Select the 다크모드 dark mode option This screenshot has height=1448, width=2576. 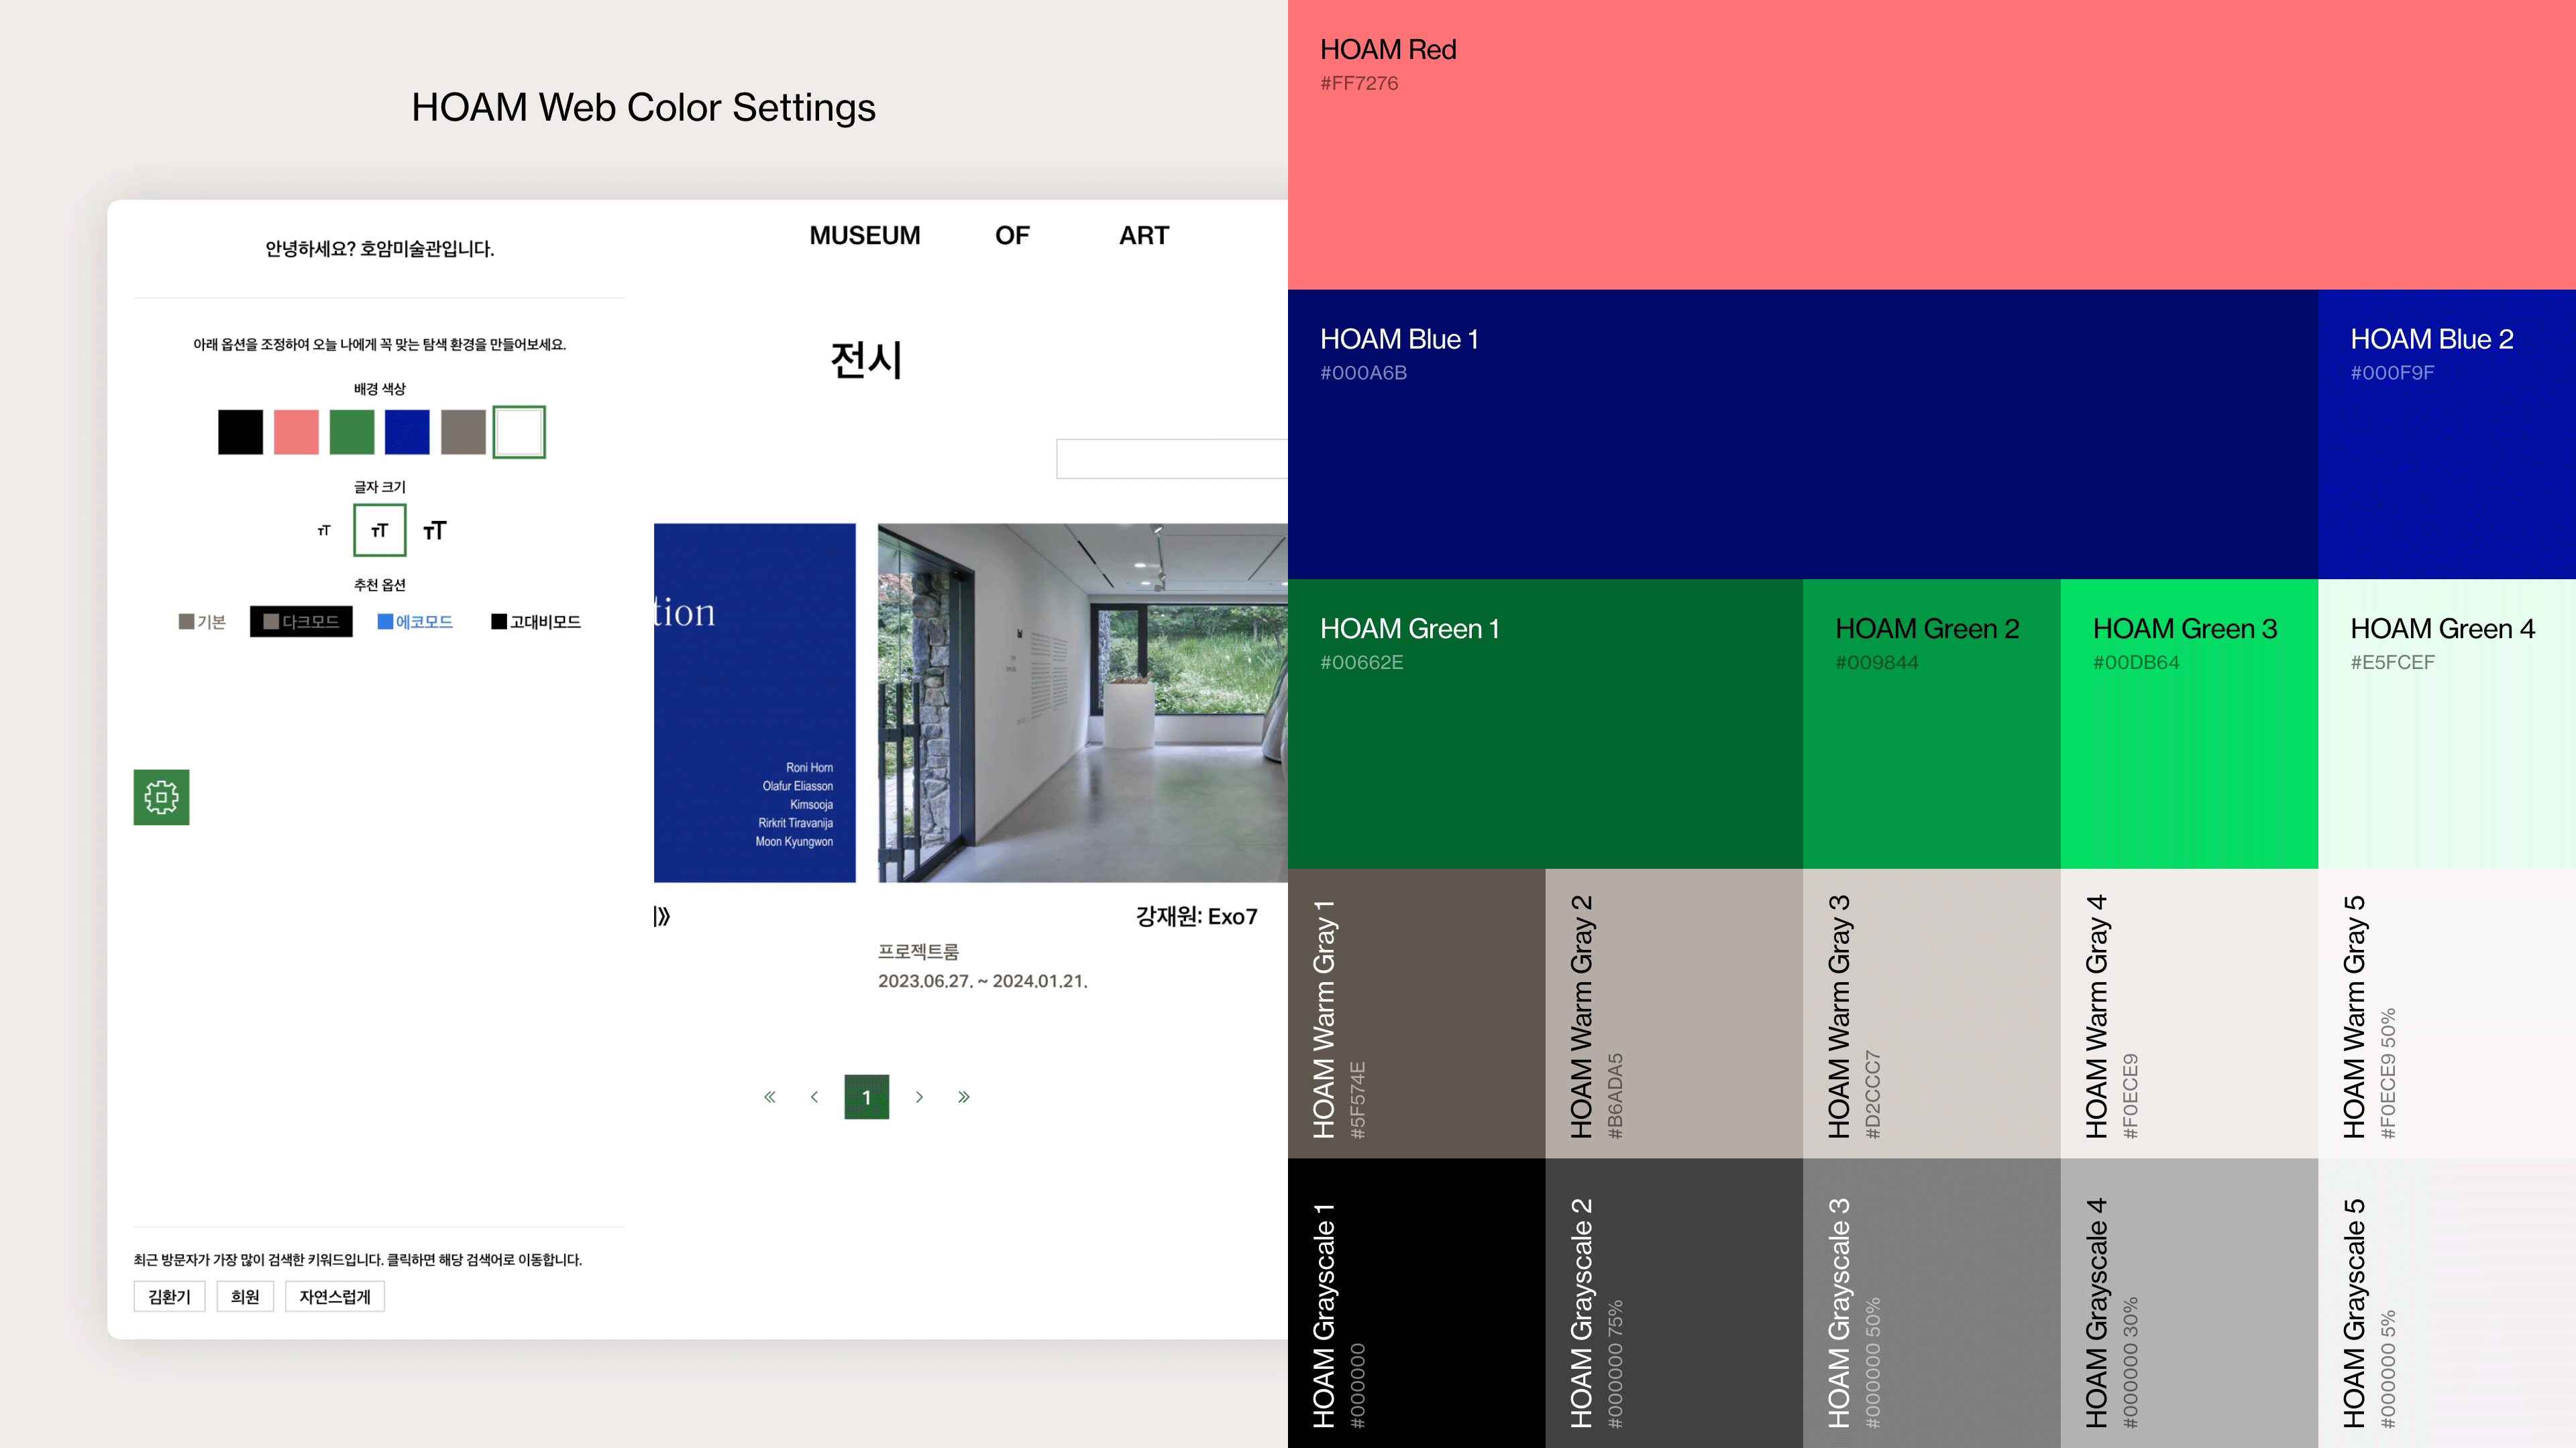[x=301, y=621]
